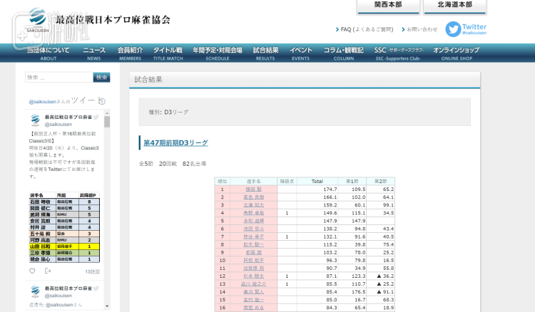Focus the 検索 search input field
This screenshot has width=535, height=312.
[x=59, y=78]
